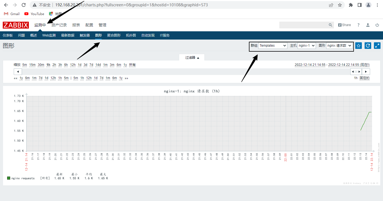Open the 主机 nginx-1 host dropdown
Image resolution: width=383 pixels, height=201 pixels.
pos(307,46)
